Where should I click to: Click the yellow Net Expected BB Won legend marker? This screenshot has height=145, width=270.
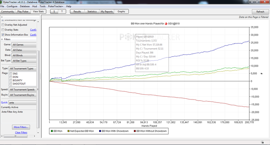68,131
